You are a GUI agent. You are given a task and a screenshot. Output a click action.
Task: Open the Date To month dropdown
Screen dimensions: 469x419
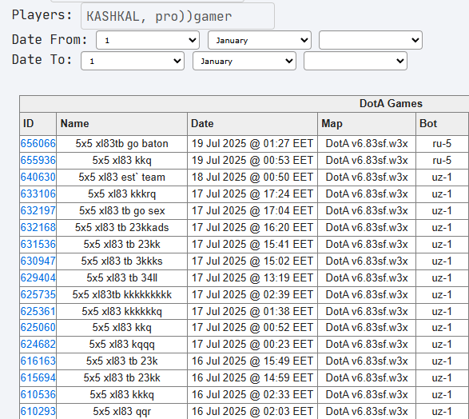pos(244,61)
